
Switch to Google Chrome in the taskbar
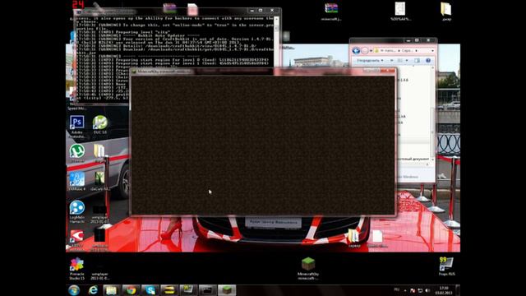[131, 290]
